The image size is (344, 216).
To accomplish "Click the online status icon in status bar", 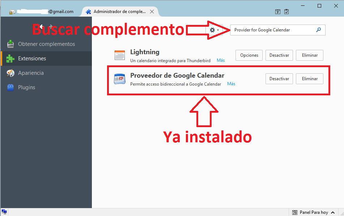I will click(4, 212).
